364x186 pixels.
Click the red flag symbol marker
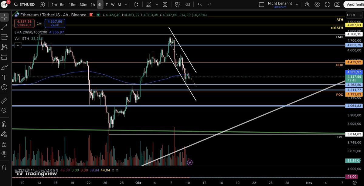coord(91,15)
